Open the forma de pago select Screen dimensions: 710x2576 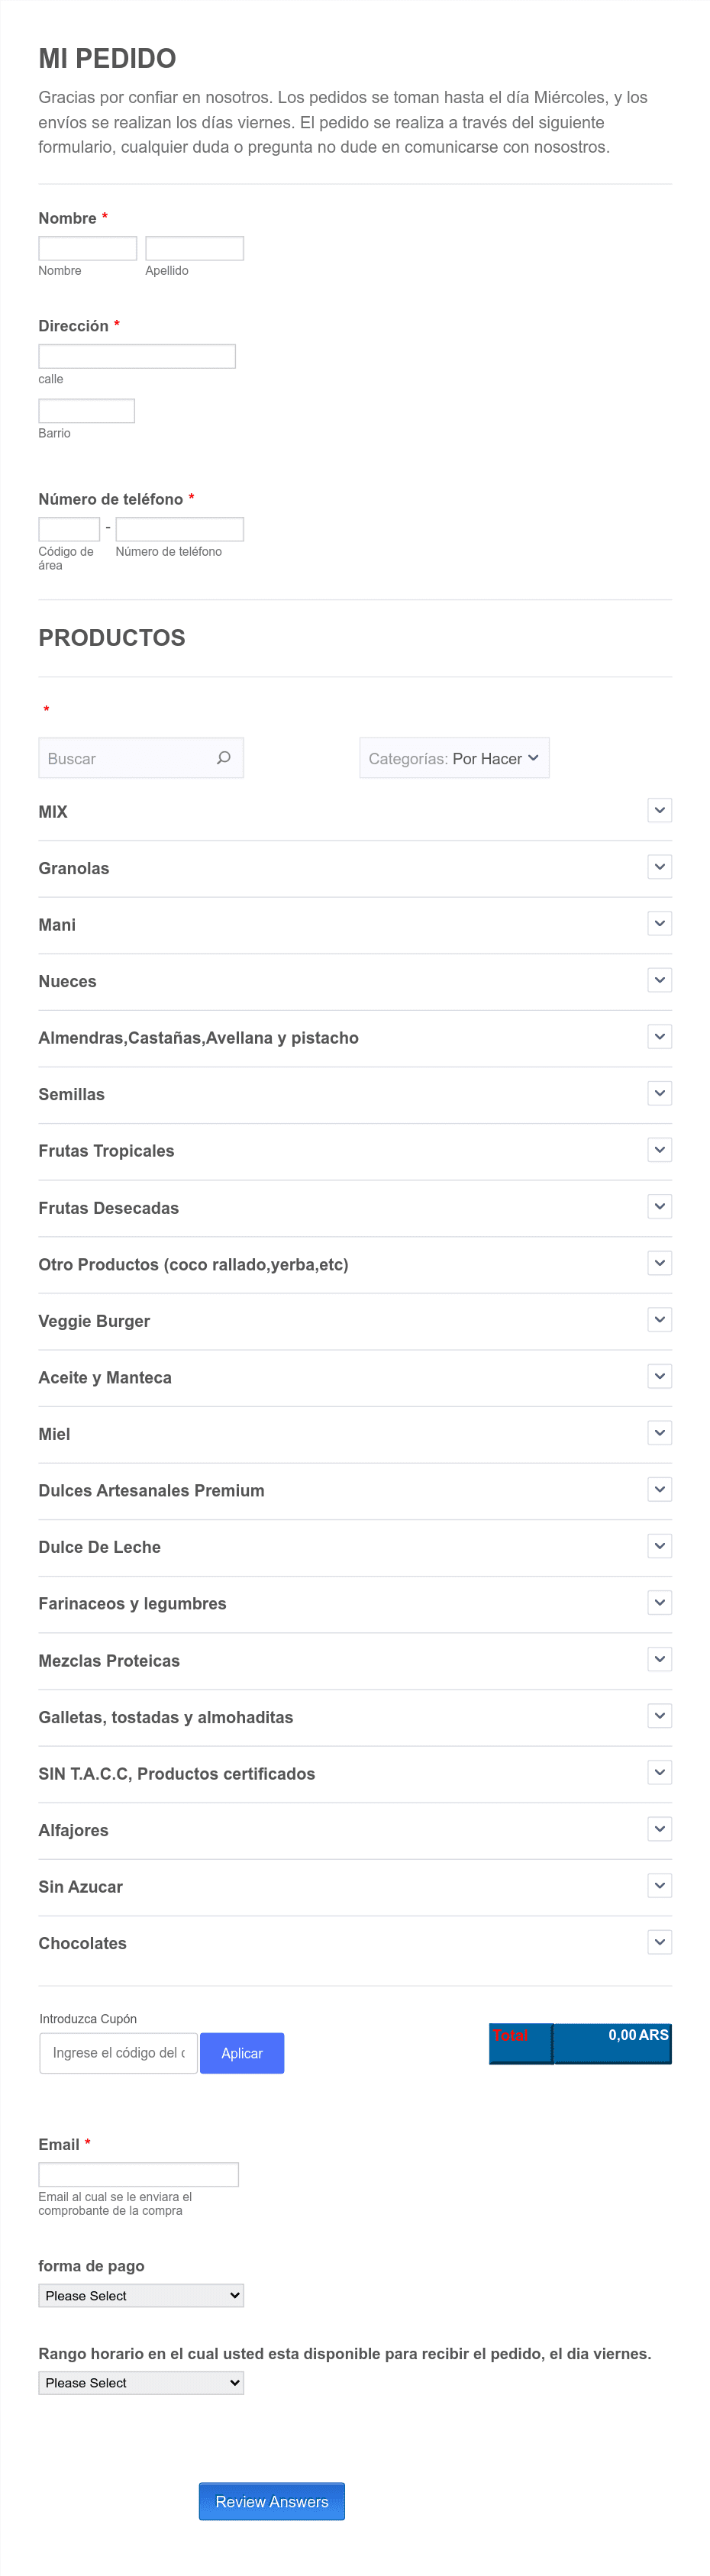[x=141, y=2295]
